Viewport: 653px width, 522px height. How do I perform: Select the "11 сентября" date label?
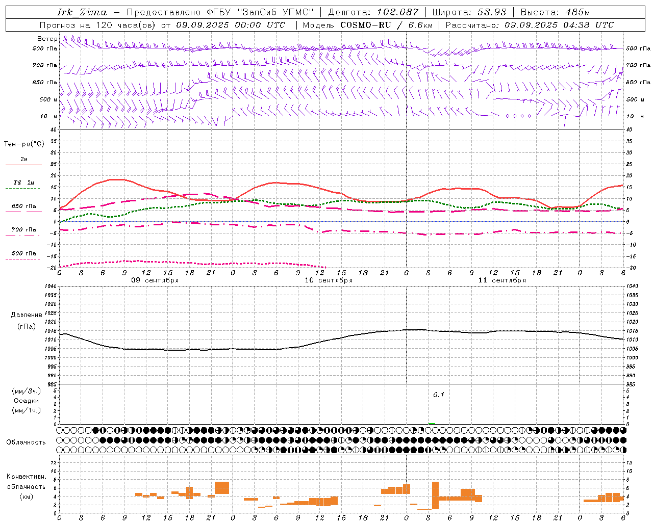502,280
